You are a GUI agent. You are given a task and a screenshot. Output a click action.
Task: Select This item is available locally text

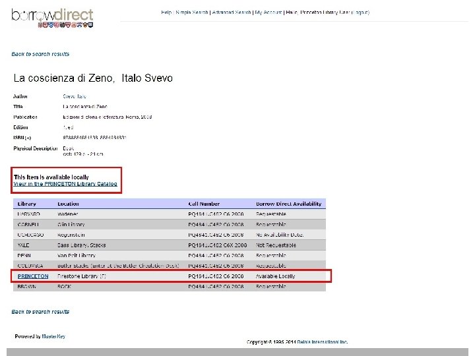click(51, 177)
